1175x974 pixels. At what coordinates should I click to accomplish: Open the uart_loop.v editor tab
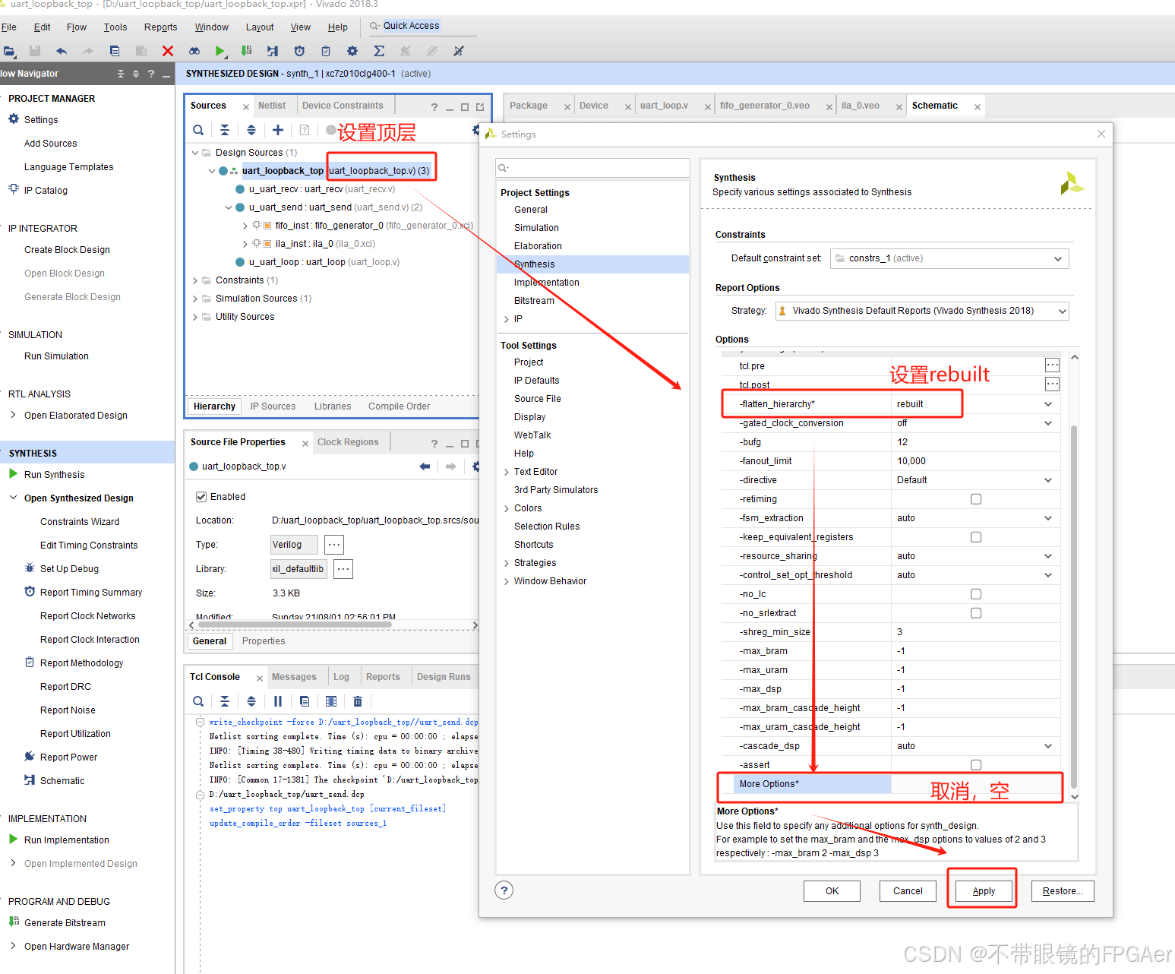[x=664, y=106]
